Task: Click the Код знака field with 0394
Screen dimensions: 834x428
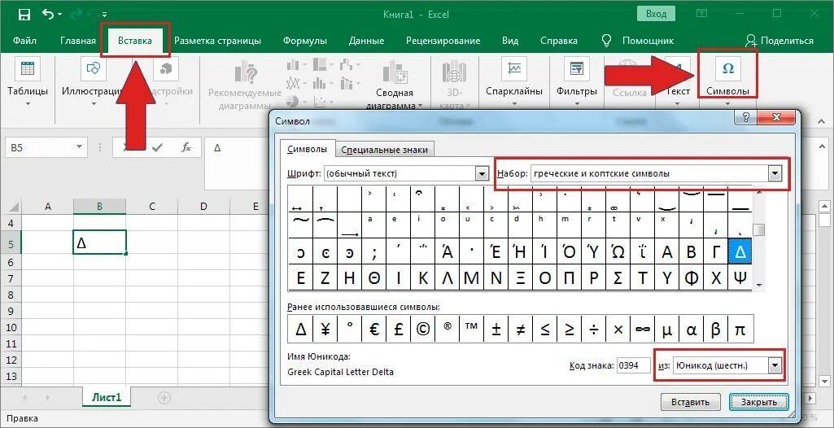Action: click(634, 366)
